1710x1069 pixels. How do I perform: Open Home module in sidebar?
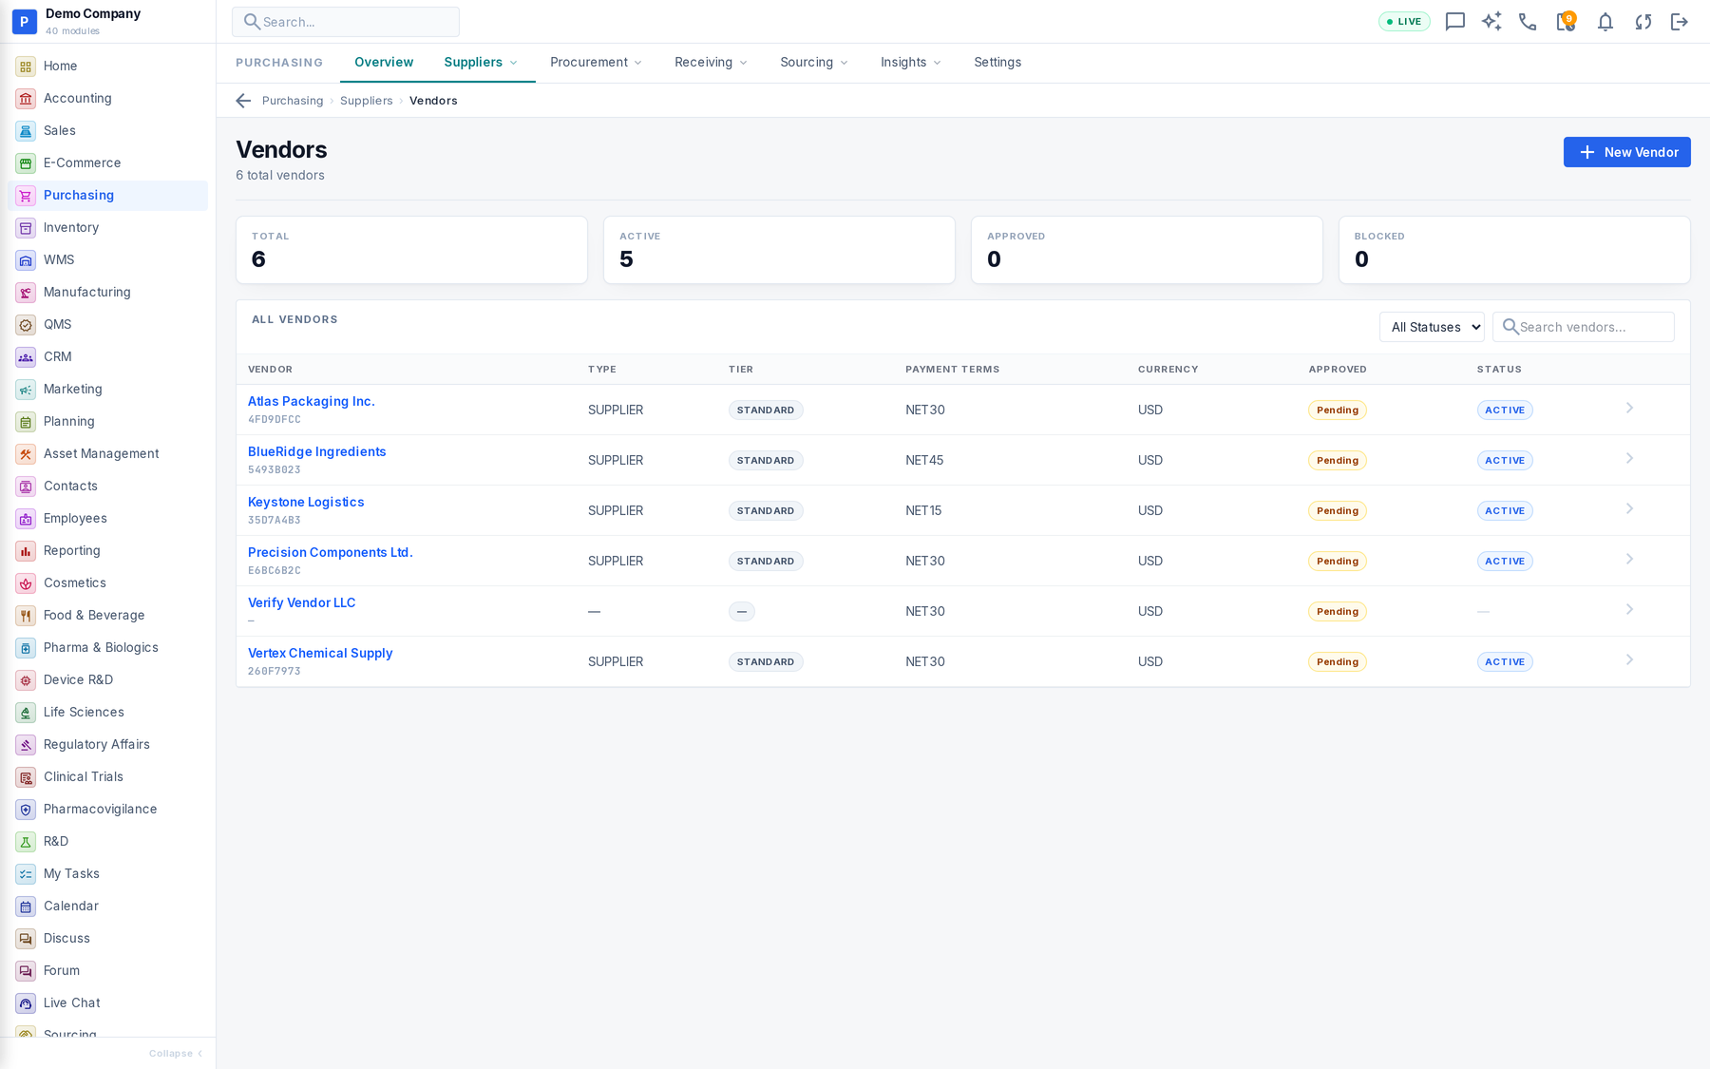coord(107,66)
